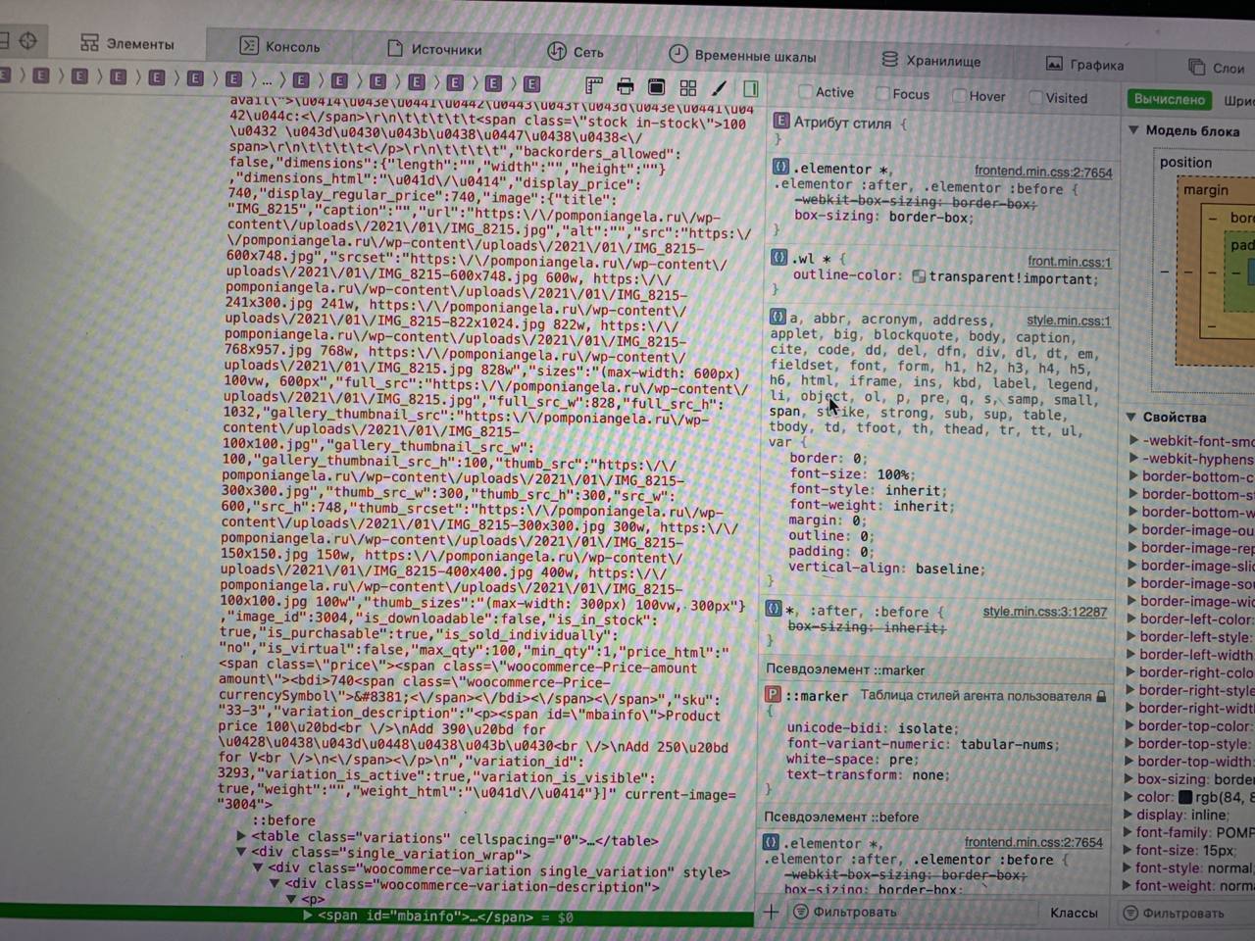The width and height of the screenshot is (1255, 941).
Task: Expand -webkit-font-smoothing computed property
Action: 1133,441
